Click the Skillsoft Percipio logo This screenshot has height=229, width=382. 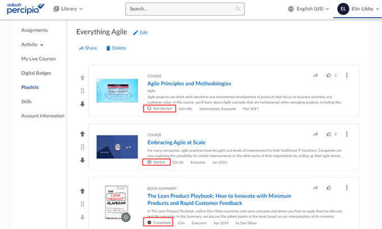coord(25,9)
